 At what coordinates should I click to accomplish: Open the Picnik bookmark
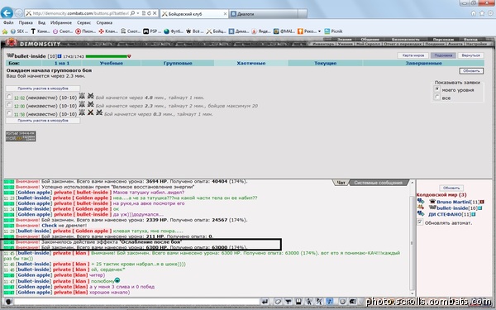[x=333, y=31]
